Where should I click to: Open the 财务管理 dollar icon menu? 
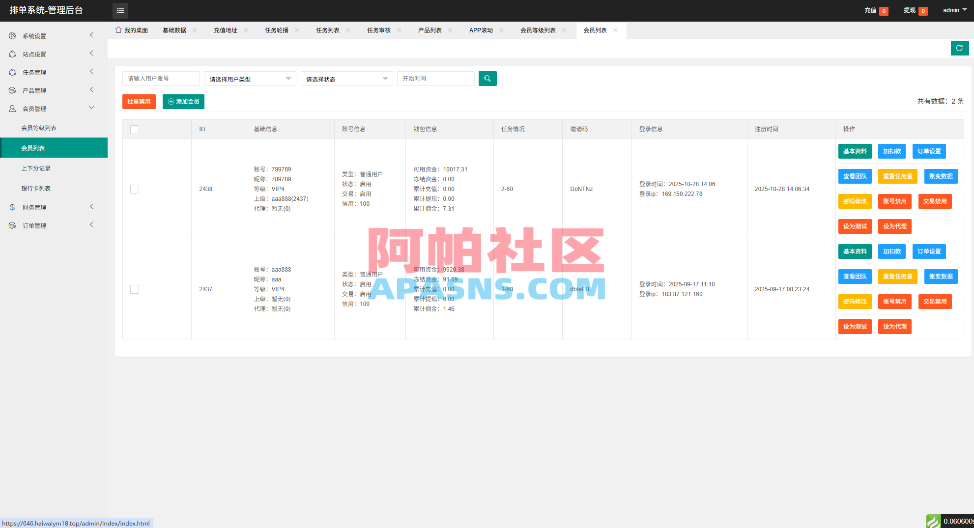pyautogui.click(x=12, y=207)
